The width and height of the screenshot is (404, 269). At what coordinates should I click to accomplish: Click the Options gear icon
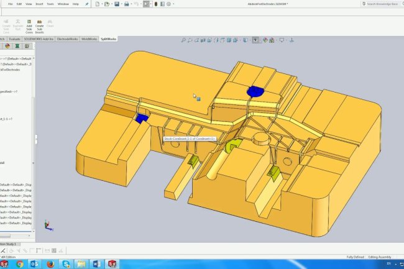[x=169, y=4]
